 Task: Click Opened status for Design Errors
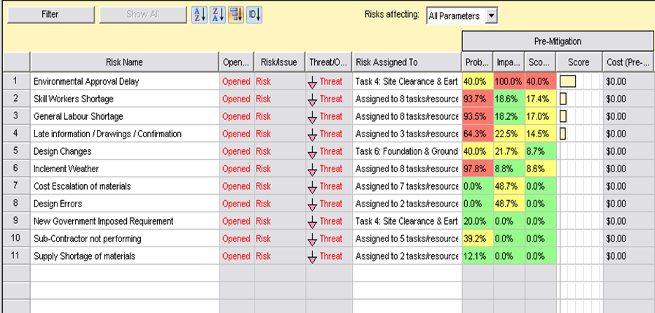[236, 204]
